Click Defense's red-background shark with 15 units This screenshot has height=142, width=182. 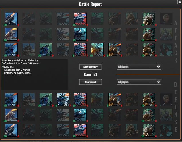tap(80, 99)
